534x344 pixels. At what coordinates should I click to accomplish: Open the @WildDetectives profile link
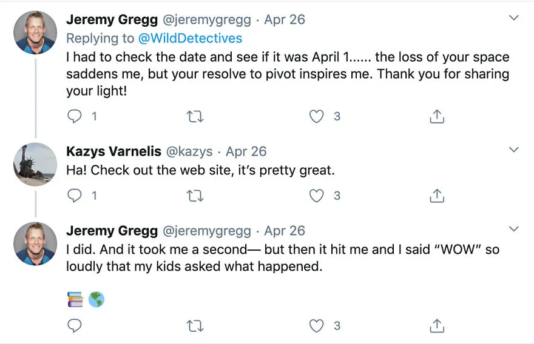190,38
